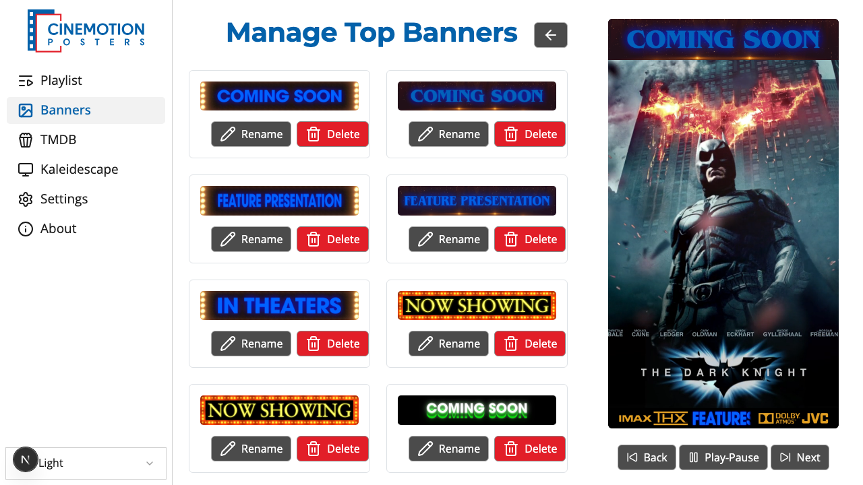Rename the marquee-lights Coming Soon banner
The width and height of the screenshot is (863, 485).
coord(251,134)
